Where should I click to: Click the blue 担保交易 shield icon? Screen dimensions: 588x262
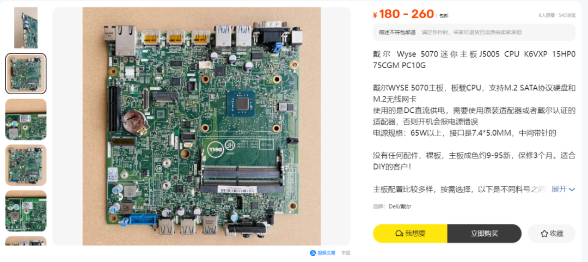point(313,253)
